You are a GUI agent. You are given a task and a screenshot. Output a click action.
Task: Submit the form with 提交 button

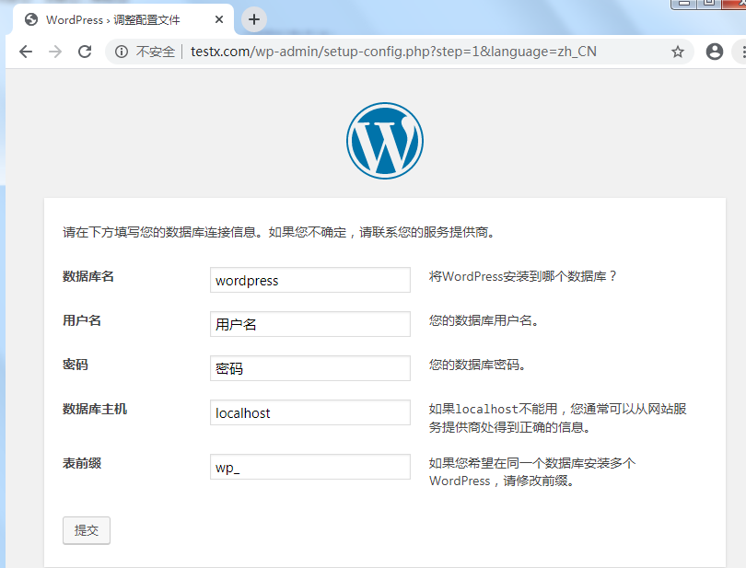tap(87, 530)
